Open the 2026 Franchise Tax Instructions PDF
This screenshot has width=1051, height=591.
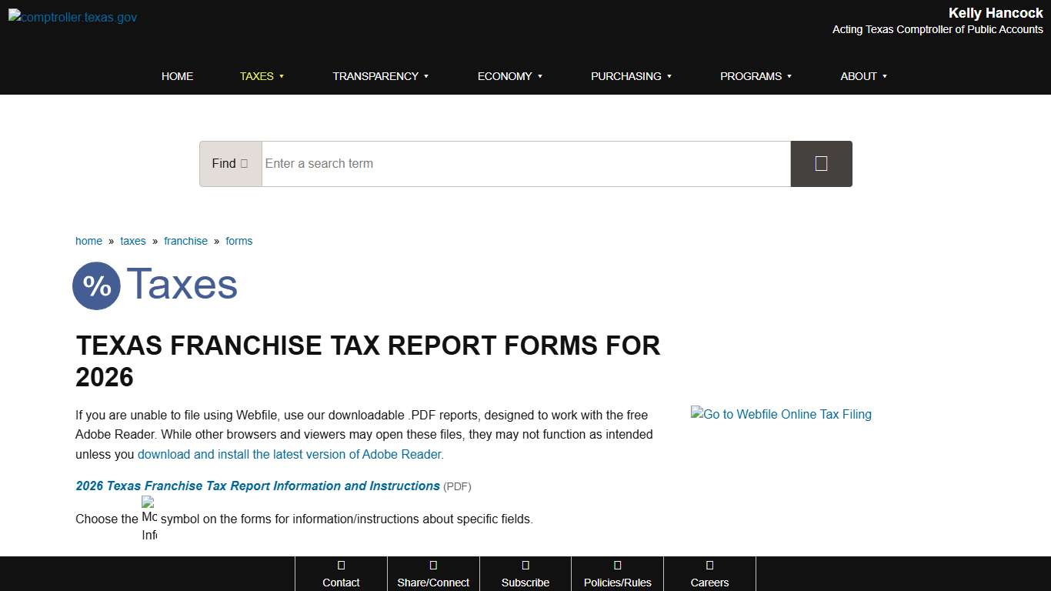pyautogui.click(x=256, y=486)
